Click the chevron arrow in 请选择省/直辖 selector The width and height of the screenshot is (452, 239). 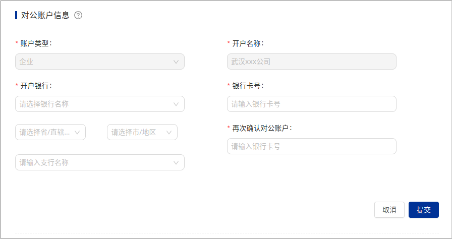[x=77, y=133]
